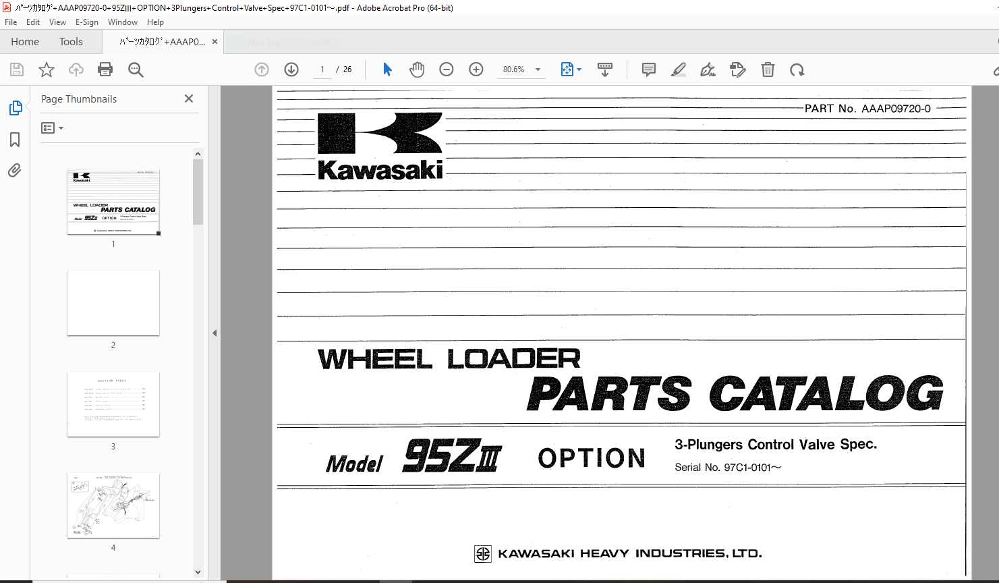Click the current page number field
999x583 pixels.
[x=322, y=70]
